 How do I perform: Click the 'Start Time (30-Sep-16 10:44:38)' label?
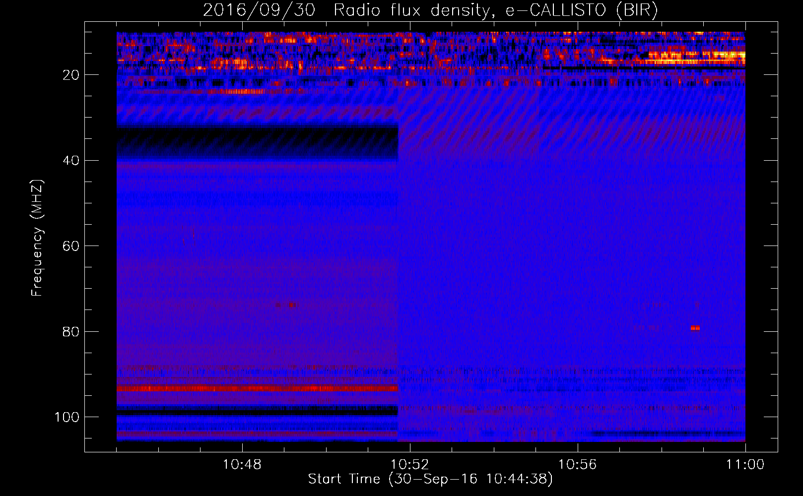click(x=430, y=479)
